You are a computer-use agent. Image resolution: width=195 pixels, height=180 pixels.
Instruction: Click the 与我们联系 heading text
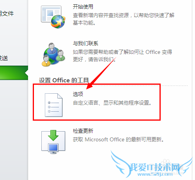[85, 43]
